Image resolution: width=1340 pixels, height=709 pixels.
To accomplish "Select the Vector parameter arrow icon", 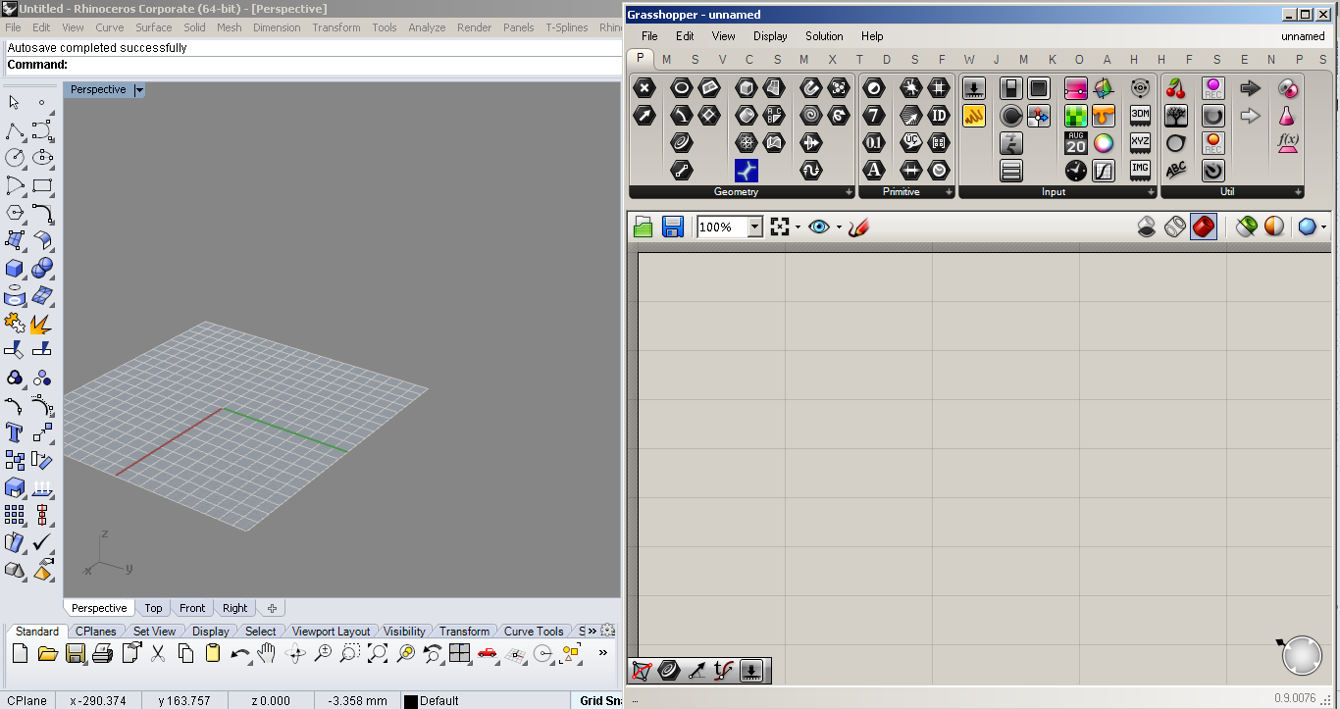I will point(644,116).
